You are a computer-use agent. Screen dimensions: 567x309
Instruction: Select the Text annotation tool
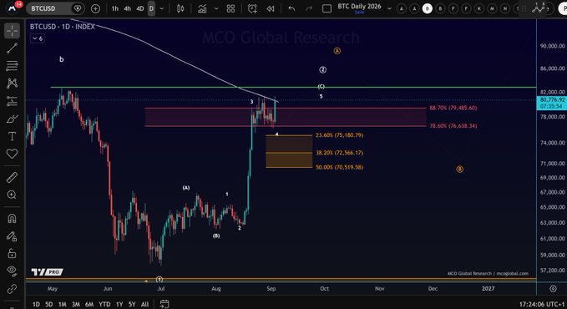(12, 136)
